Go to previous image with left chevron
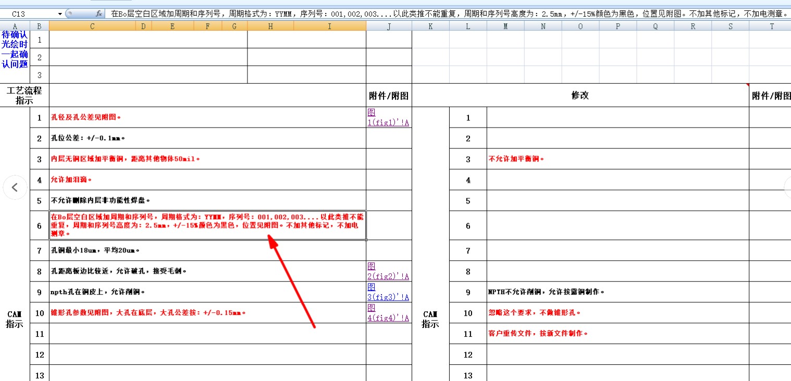The image size is (791, 381). (15, 187)
